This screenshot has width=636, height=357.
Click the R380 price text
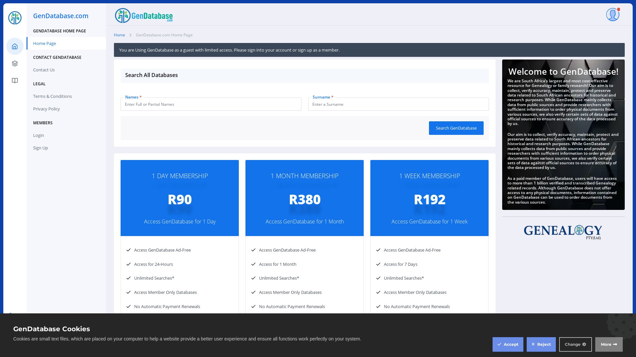305,199
